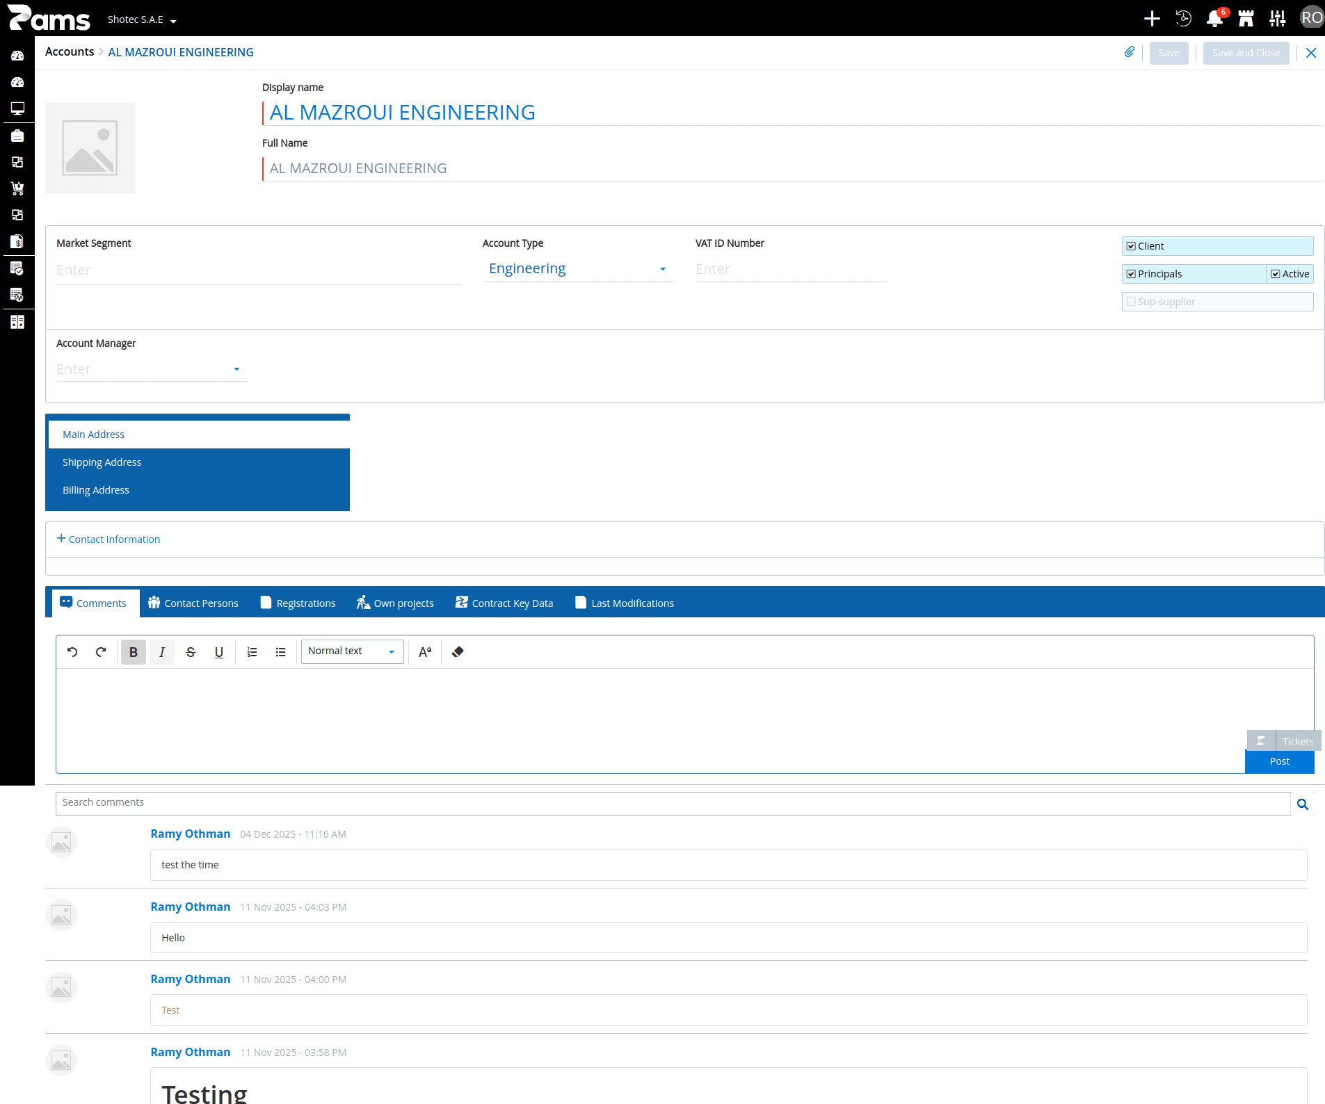
Task: Toggle strikethrough formatting
Action: pyautogui.click(x=191, y=652)
